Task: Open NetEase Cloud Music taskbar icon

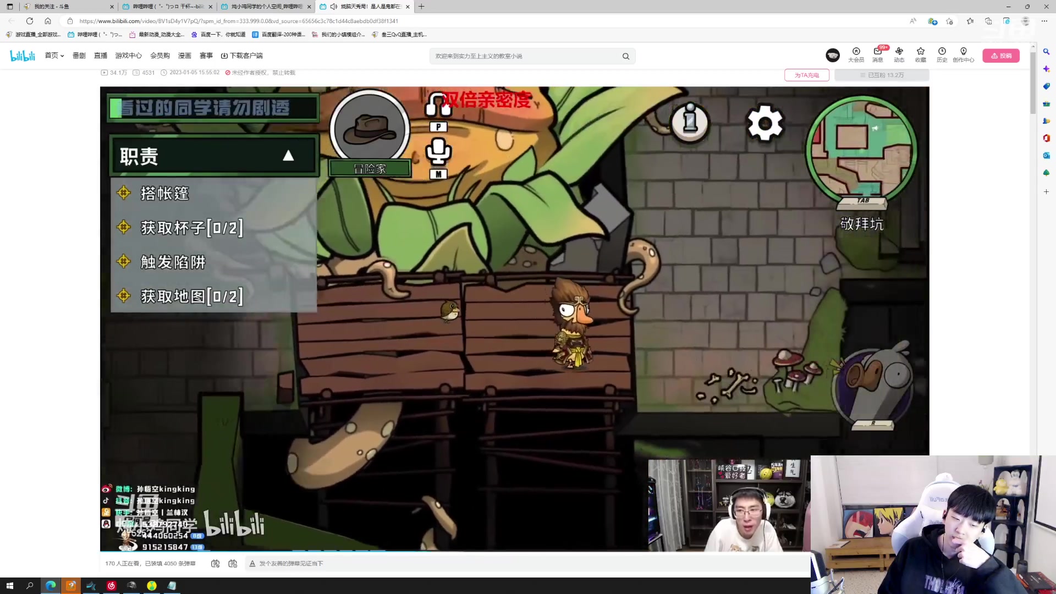Action: point(111,586)
